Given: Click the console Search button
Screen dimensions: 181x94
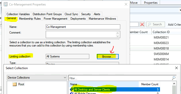Looking at the screenshot, I should coord(155,24).
